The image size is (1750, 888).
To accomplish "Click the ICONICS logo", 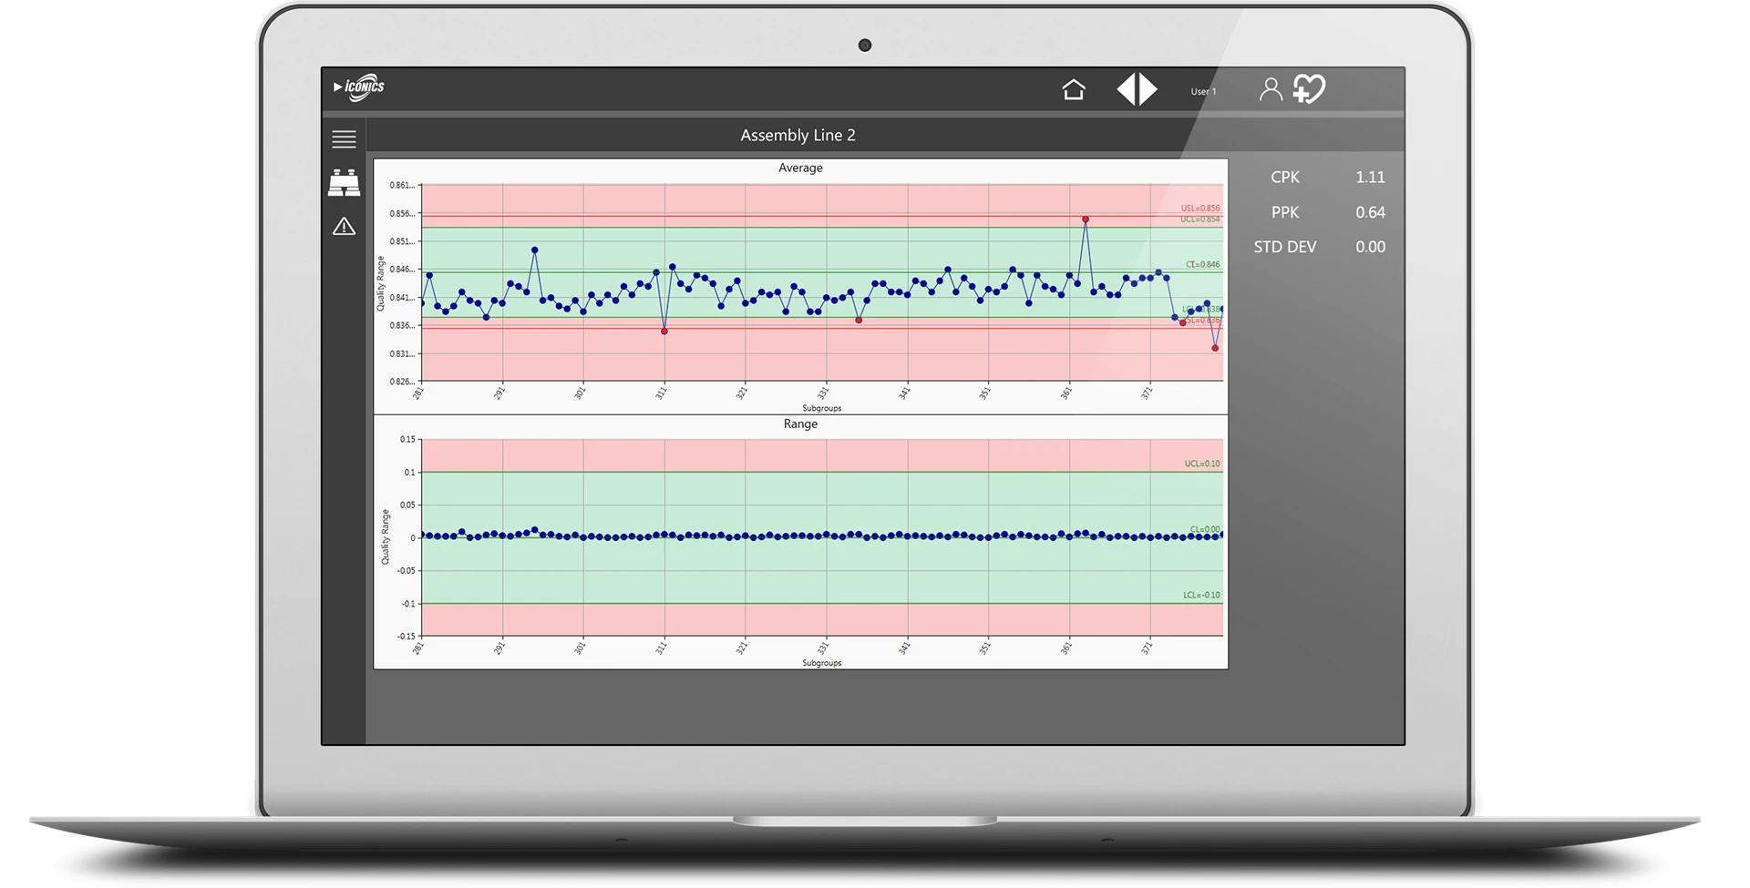I will point(359,87).
